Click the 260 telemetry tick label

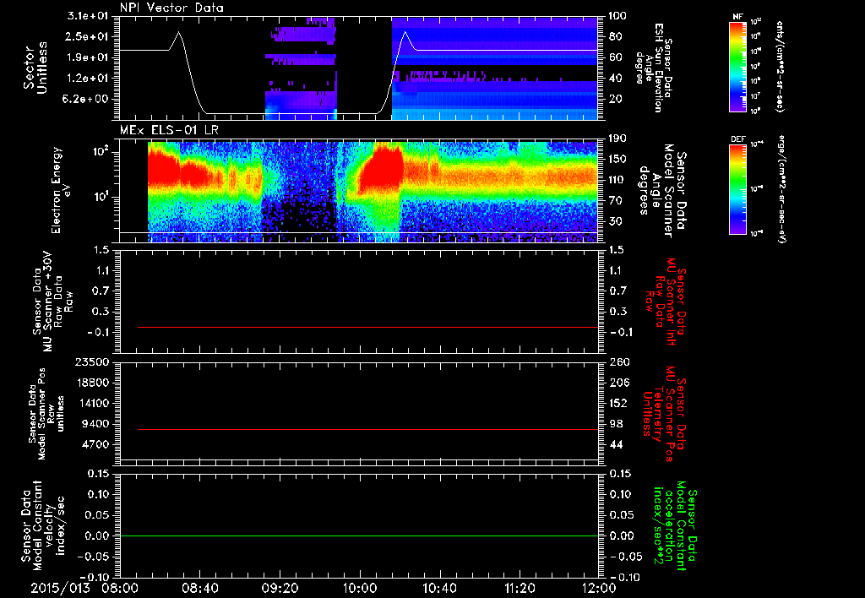(x=619, y=362)
